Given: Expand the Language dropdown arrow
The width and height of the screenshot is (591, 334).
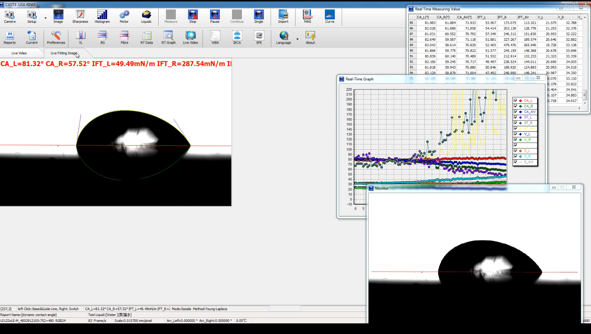Looking at the screenshot, I should (297, 39).
